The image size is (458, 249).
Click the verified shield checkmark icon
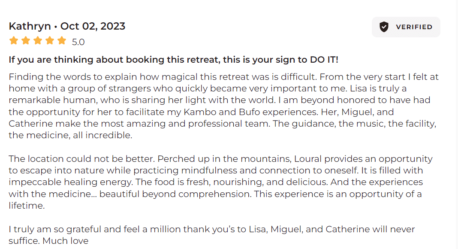(384, 27)
